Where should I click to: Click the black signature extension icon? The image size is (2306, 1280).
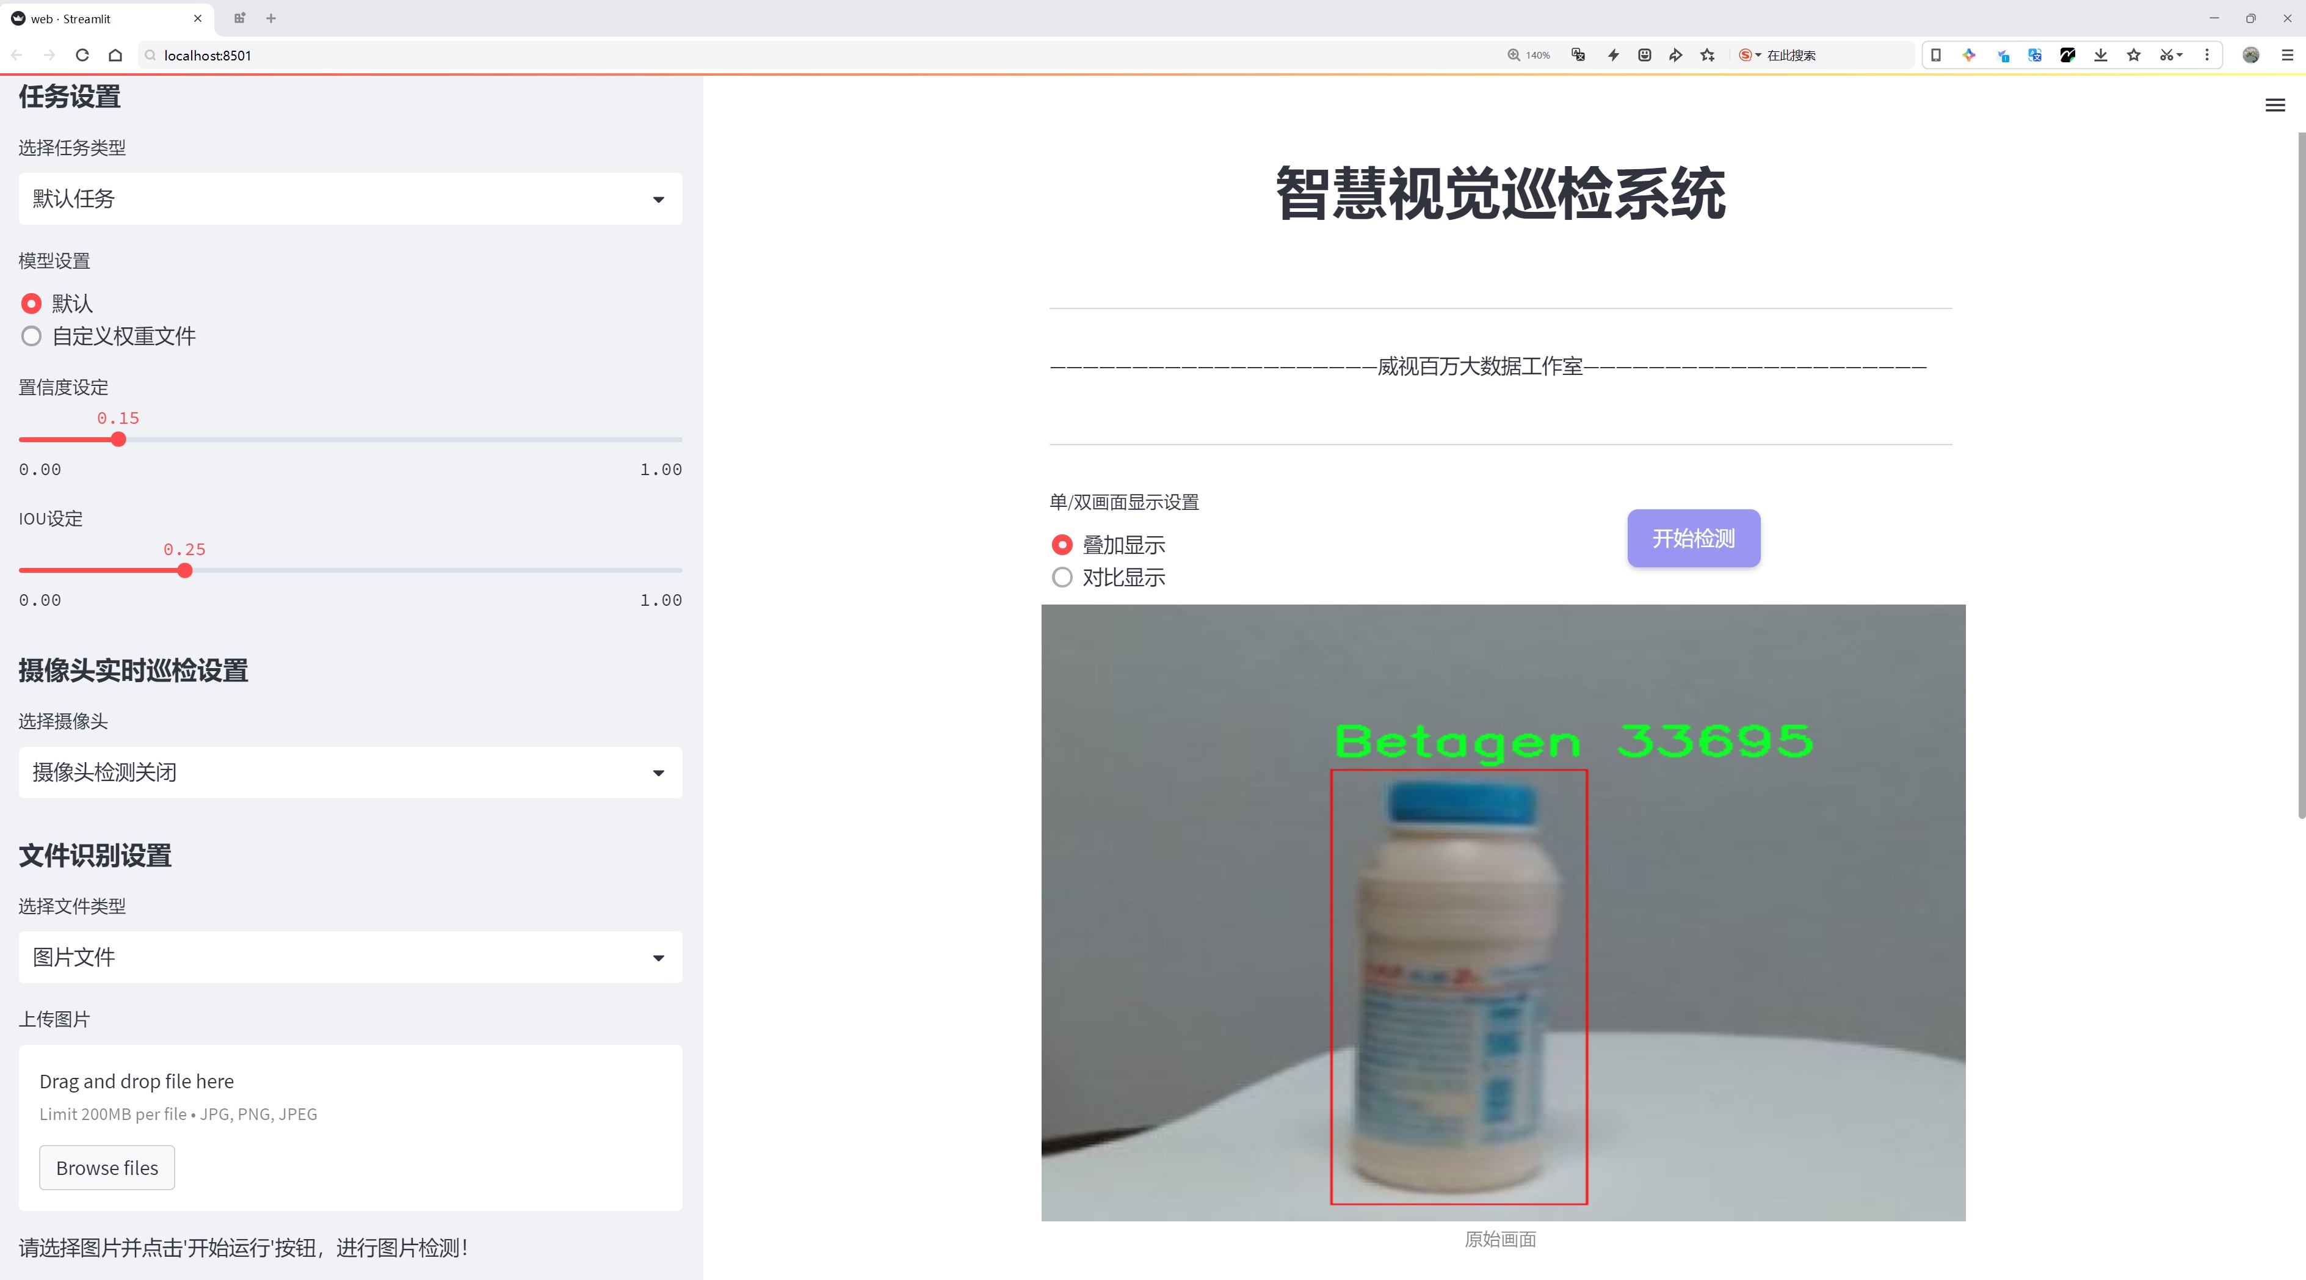2068,56
